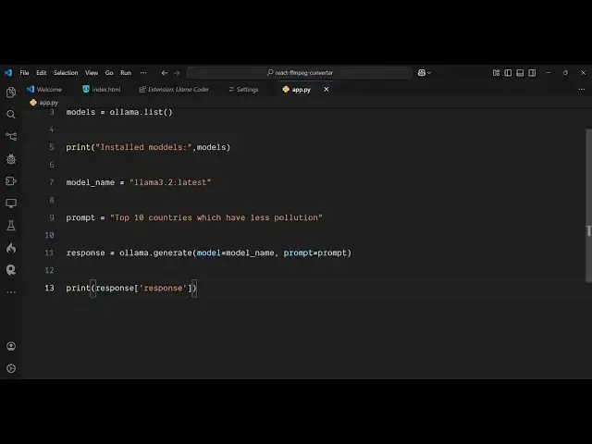Open Remote Explorer monitor icon
The height and width of the screenshot is (444, 592).
(11, 203)
